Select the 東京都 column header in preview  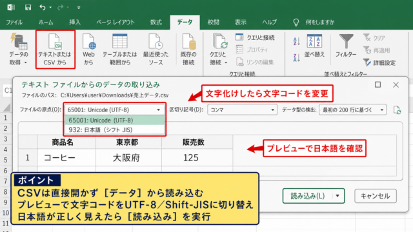click(129, 142)
